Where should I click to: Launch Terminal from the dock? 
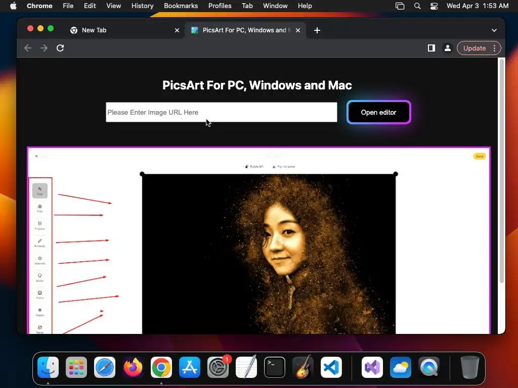275,367
